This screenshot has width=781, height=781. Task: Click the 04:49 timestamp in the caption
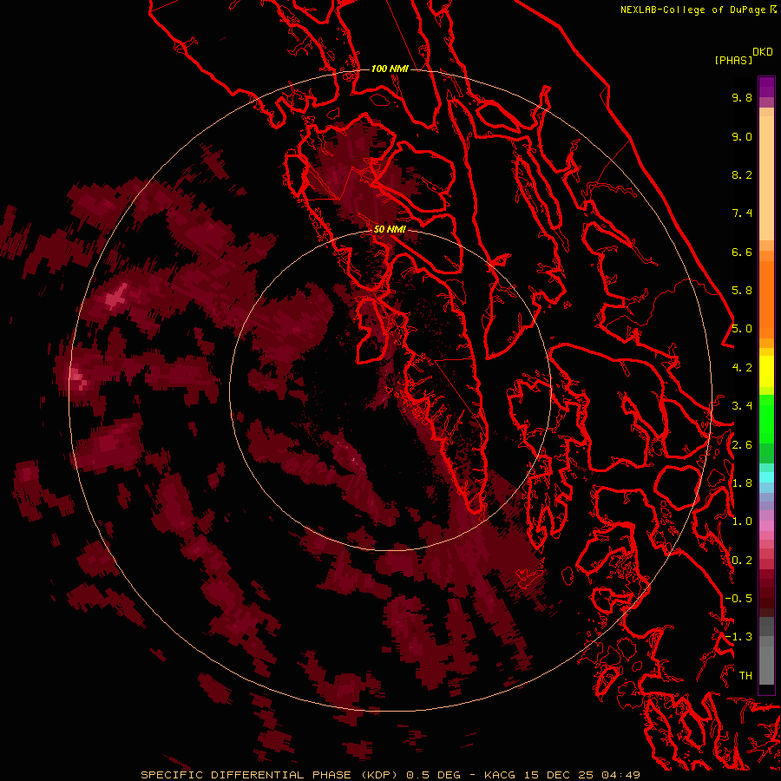click(620, 775)
